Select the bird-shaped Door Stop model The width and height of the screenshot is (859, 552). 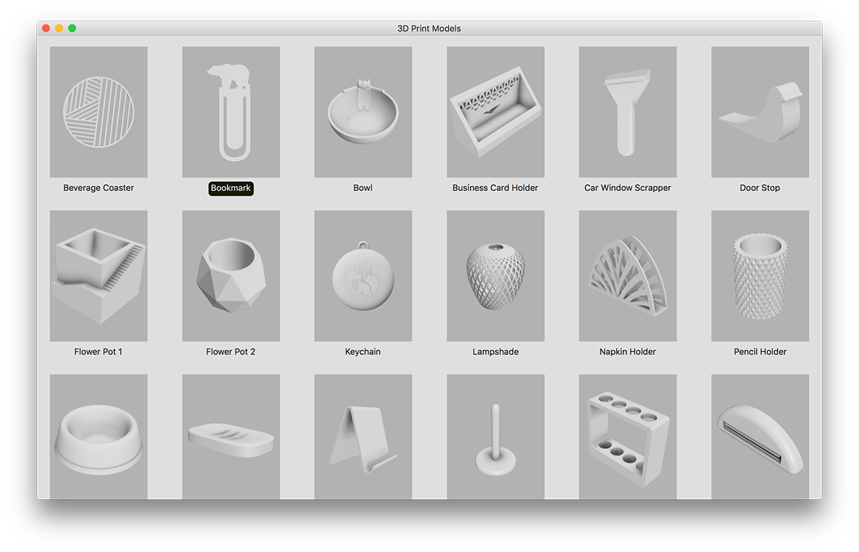point(760,112)
